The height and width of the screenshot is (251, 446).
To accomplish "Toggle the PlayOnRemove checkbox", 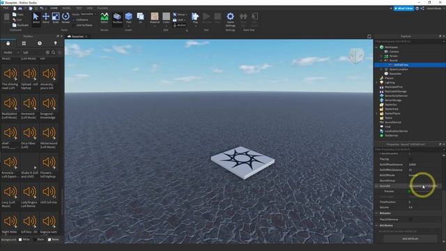I will tap(410, 220).
